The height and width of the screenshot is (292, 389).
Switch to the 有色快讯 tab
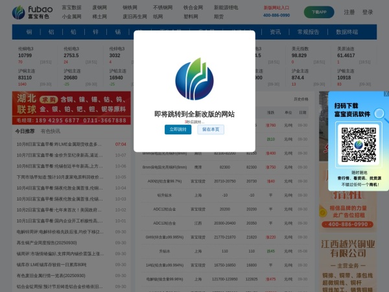click(x=51, y=131)
